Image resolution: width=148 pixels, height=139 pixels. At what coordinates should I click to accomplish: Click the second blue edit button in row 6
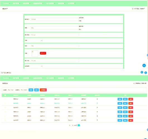point(125,120)
